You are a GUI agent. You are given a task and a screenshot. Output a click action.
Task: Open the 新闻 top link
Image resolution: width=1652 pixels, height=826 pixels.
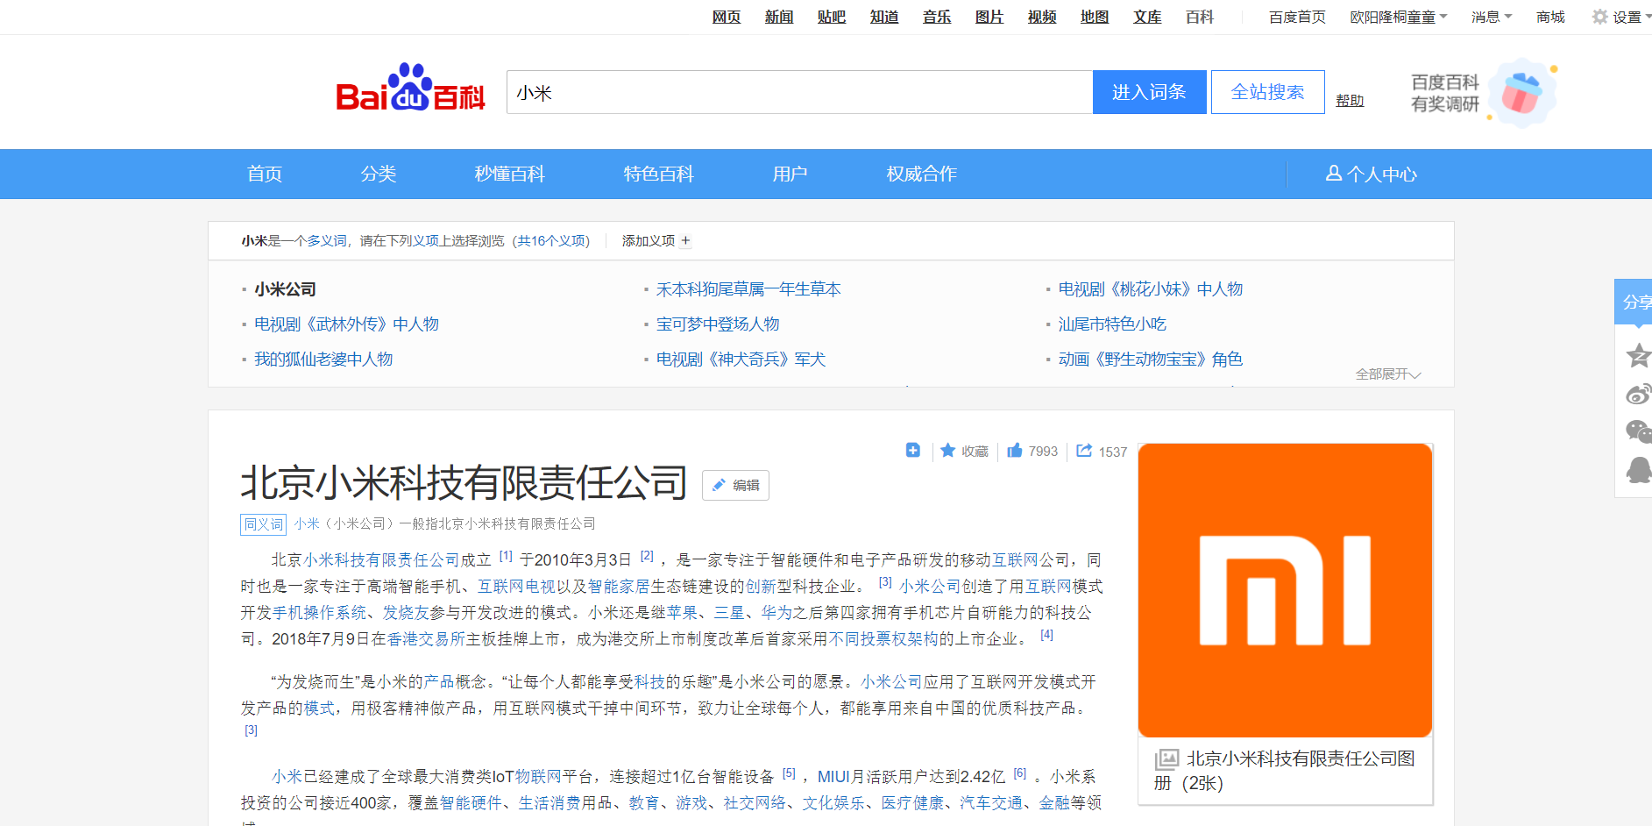click(779, 17)
